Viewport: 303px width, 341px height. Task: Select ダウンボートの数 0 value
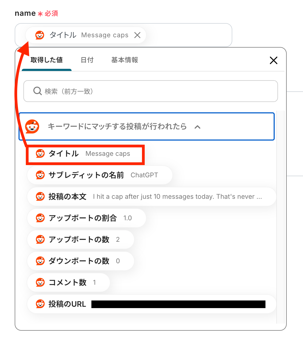(81, 261)
